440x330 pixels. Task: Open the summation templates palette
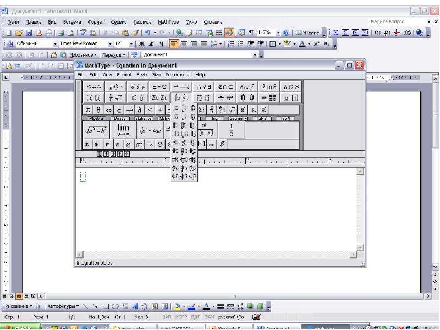pyautogui.click(x=159, y=98)
